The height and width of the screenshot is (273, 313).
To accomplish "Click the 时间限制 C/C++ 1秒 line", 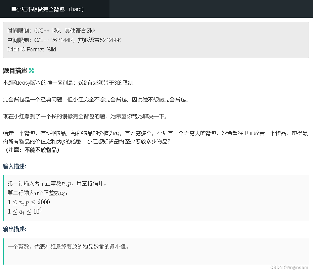I will pyautogui.click(x=51, y=31).
